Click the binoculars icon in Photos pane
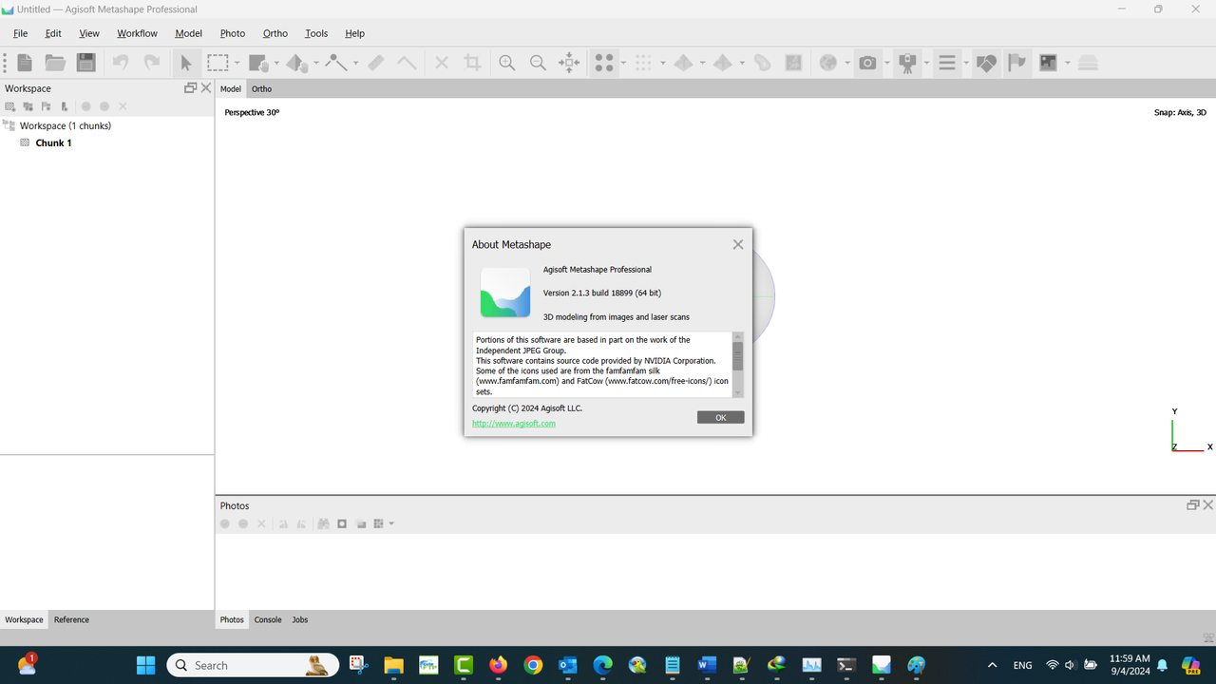The height and width of the screenshot is (684, 1216). point(323,523)
